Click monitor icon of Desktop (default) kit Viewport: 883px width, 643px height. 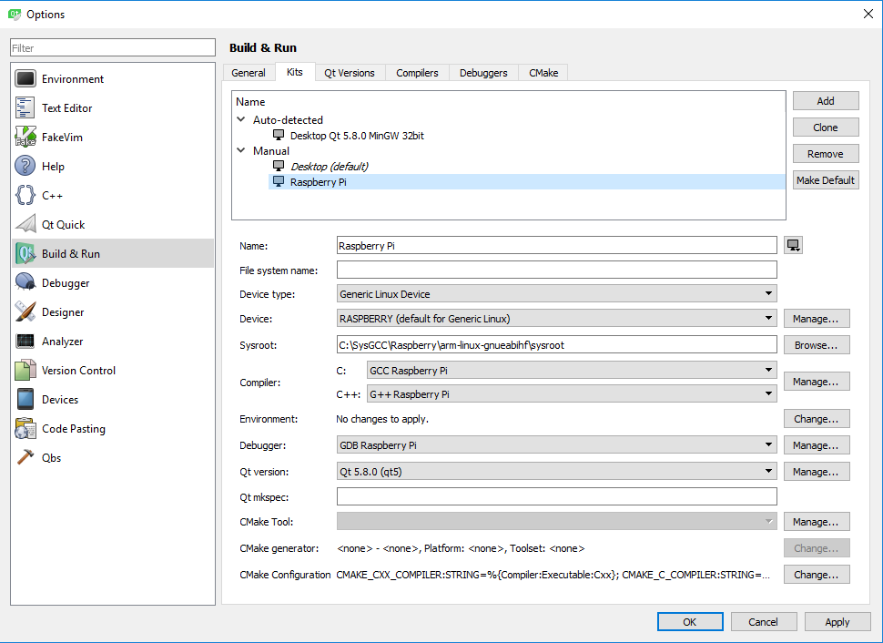(279, 167)
